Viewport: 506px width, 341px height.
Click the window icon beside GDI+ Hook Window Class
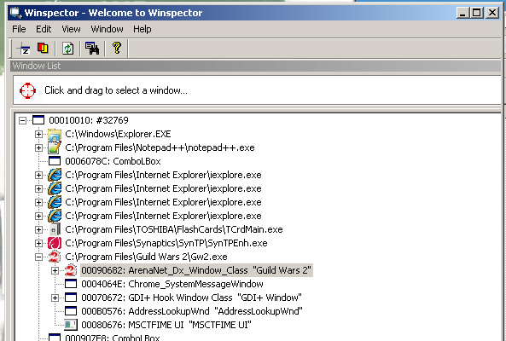pos(71,298)
